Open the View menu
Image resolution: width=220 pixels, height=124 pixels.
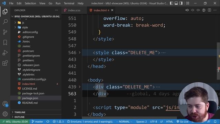pos(42,3)
